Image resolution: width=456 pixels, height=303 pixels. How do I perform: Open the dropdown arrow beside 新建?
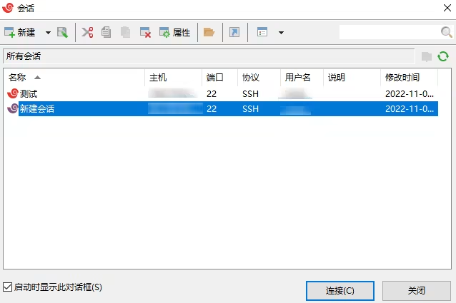(x=48, y=33)
